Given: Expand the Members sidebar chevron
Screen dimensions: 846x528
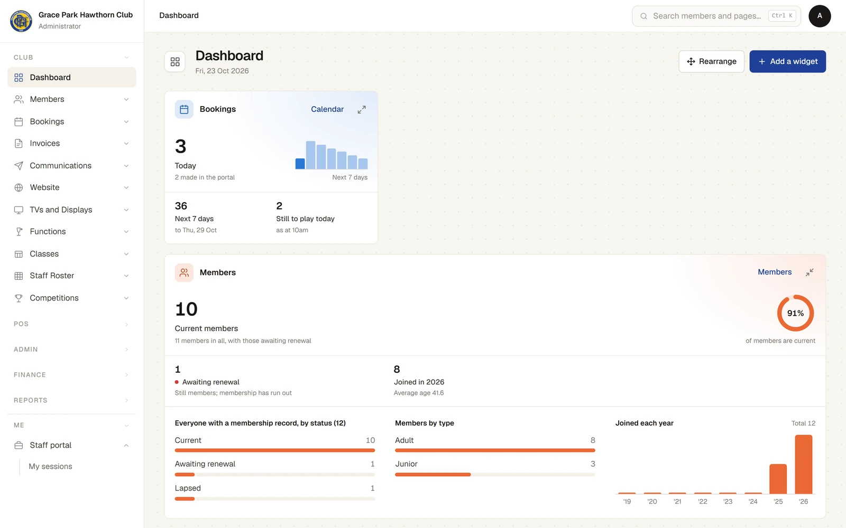Looking at the screenshot, I should pos(126,99).
